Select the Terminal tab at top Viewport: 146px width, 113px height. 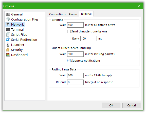(x=86, y=14)
